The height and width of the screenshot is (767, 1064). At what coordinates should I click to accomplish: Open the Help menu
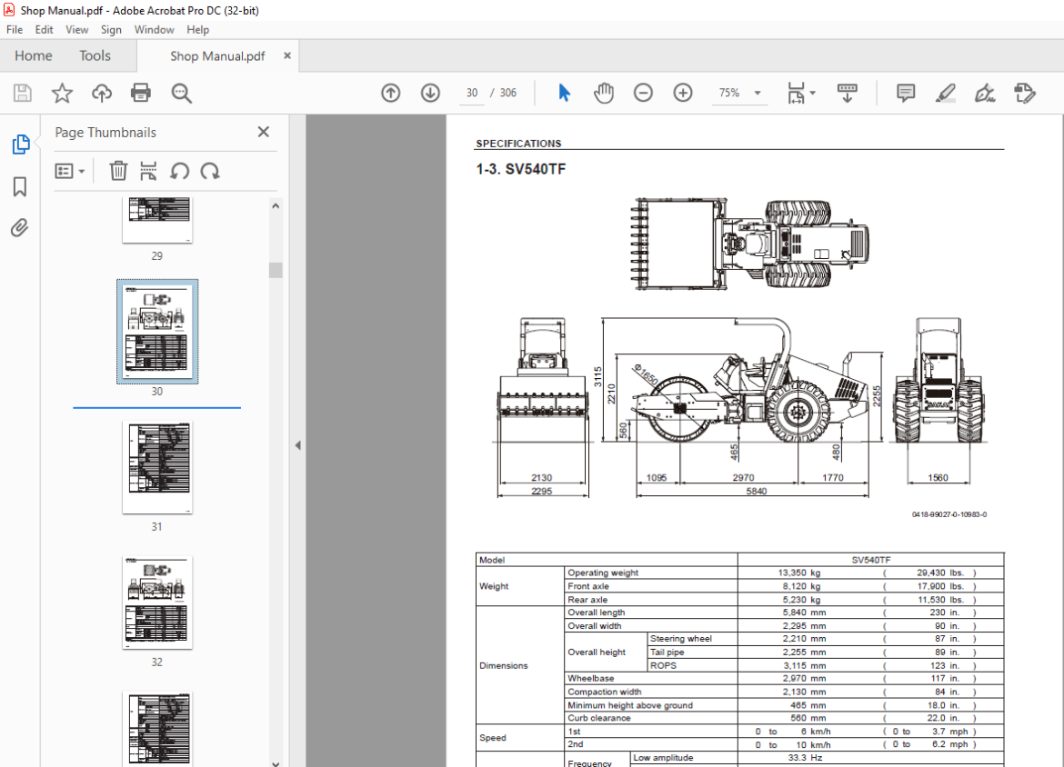point(197,30)
